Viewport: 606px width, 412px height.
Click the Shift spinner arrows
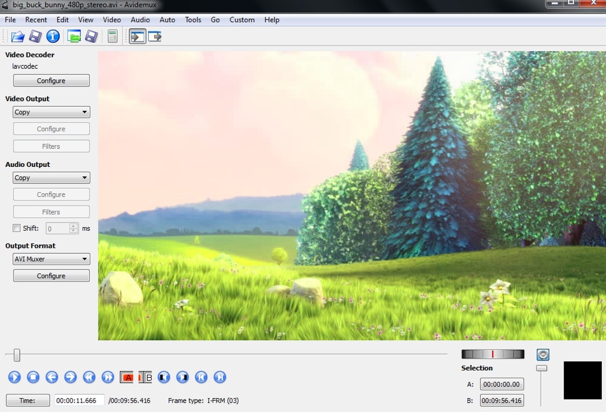tap(74, 228)
